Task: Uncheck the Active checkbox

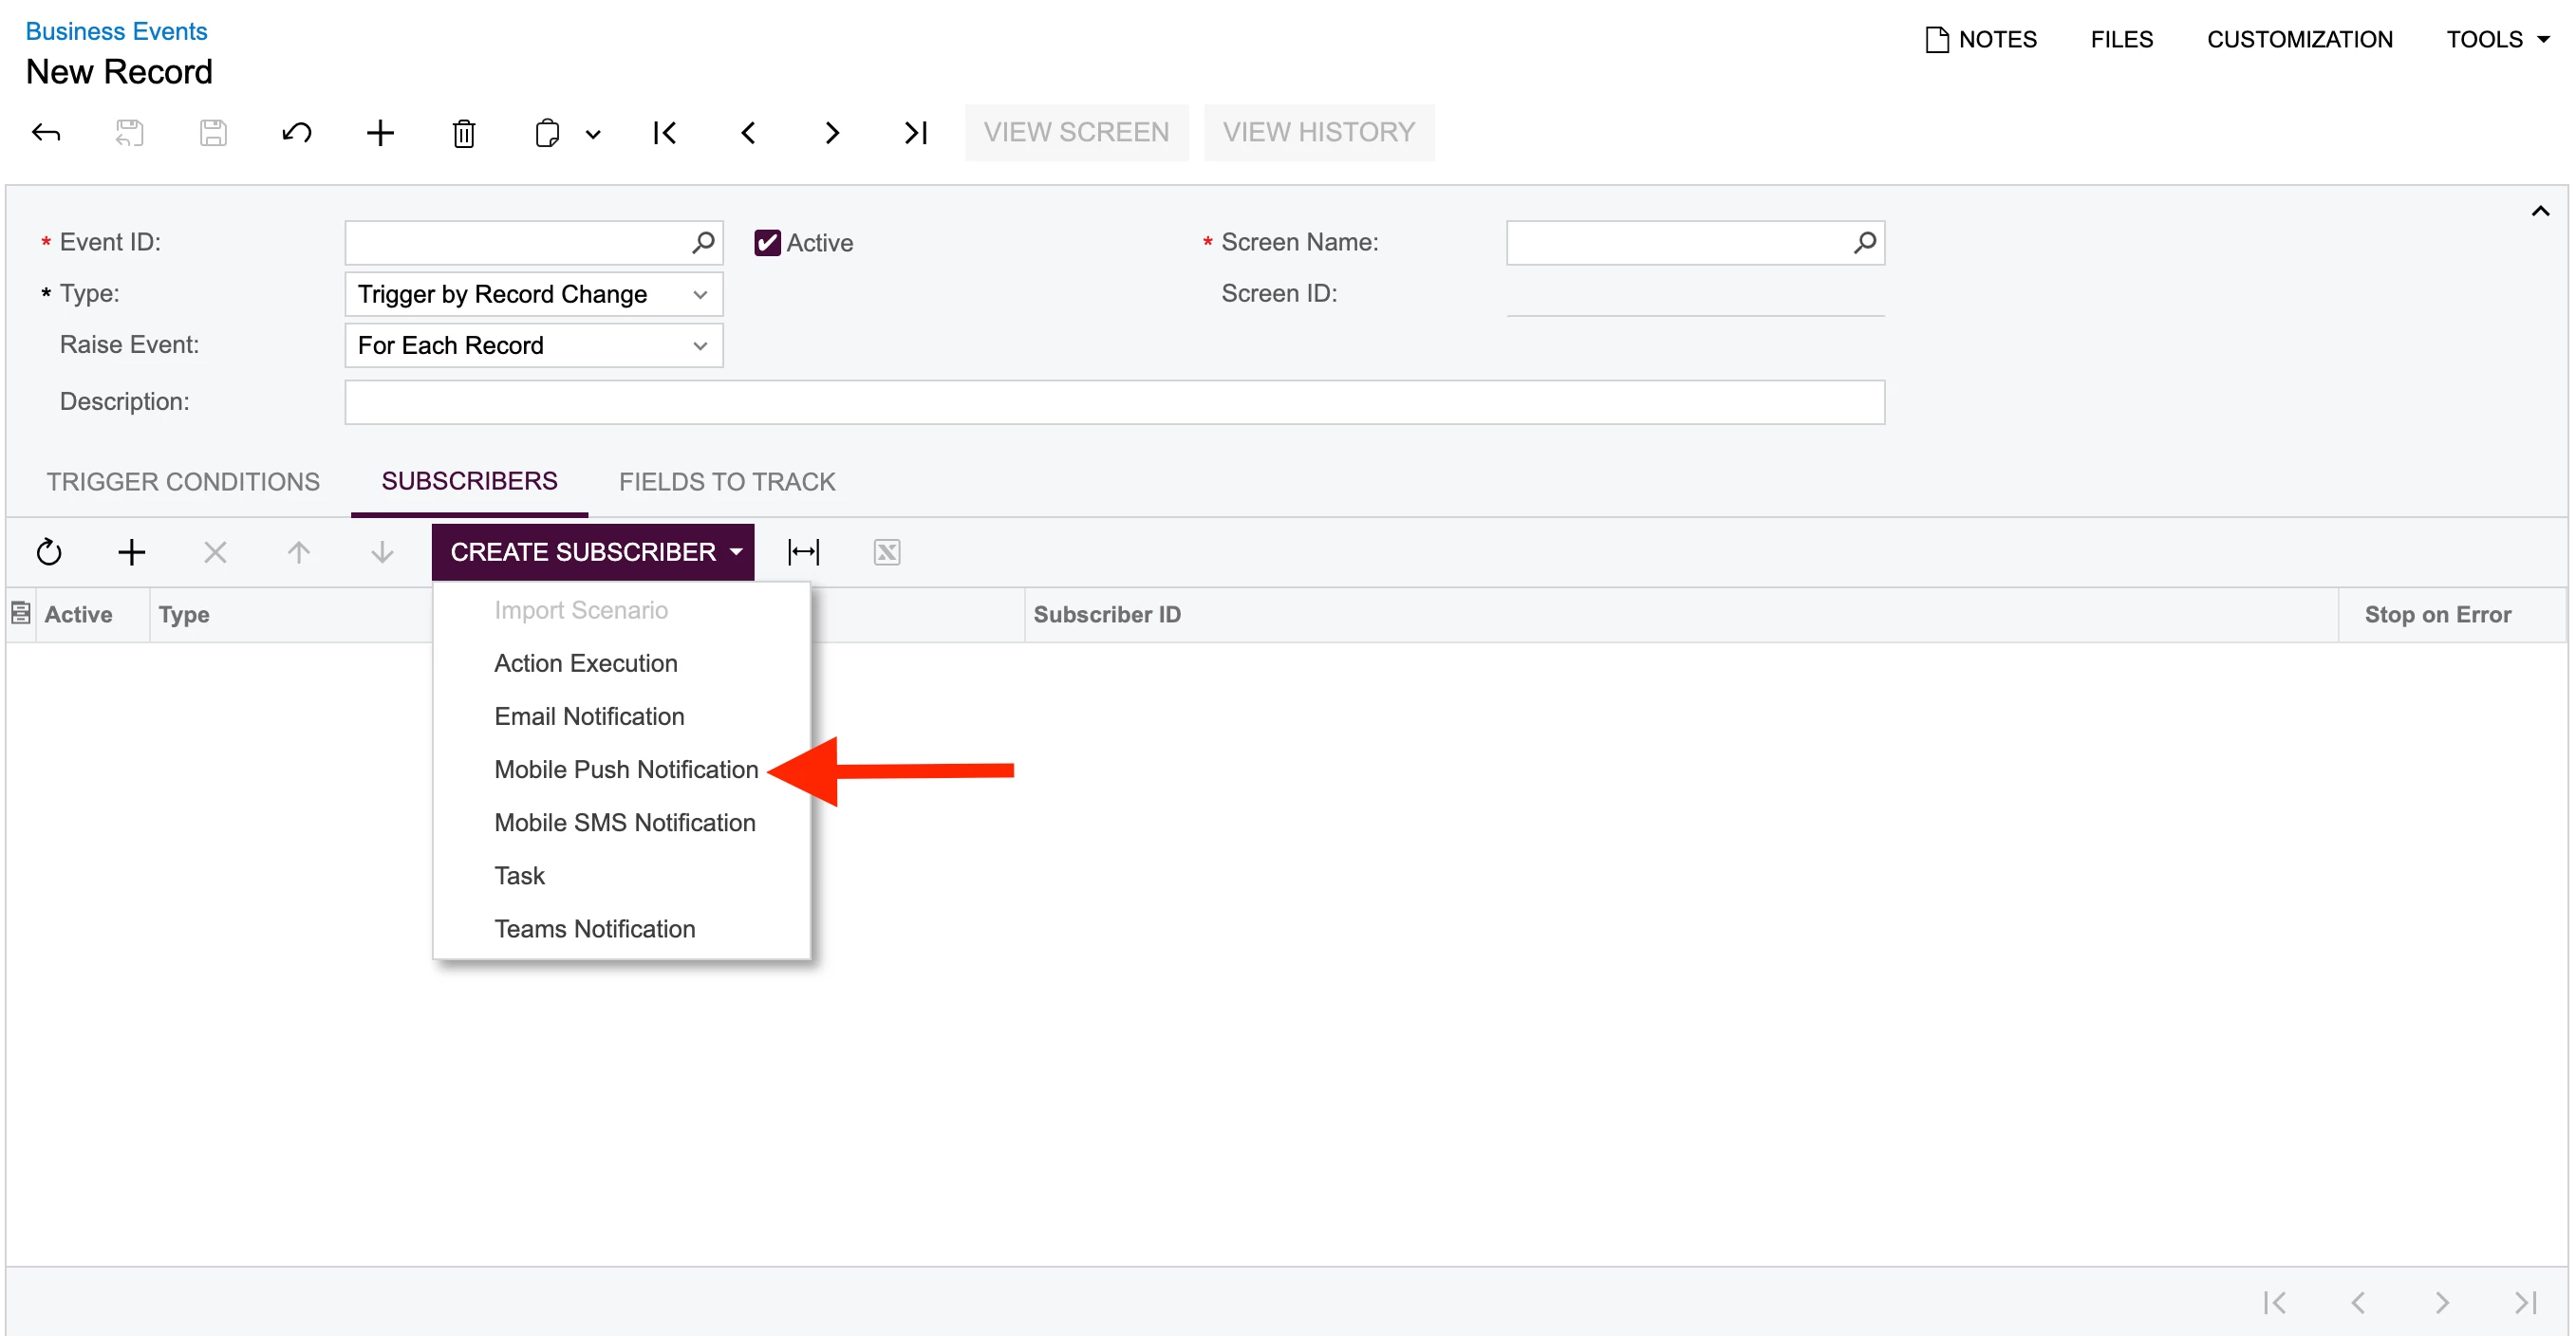Action: click(x=767, y=243)
